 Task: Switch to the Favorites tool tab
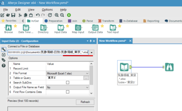click(9, 21)
